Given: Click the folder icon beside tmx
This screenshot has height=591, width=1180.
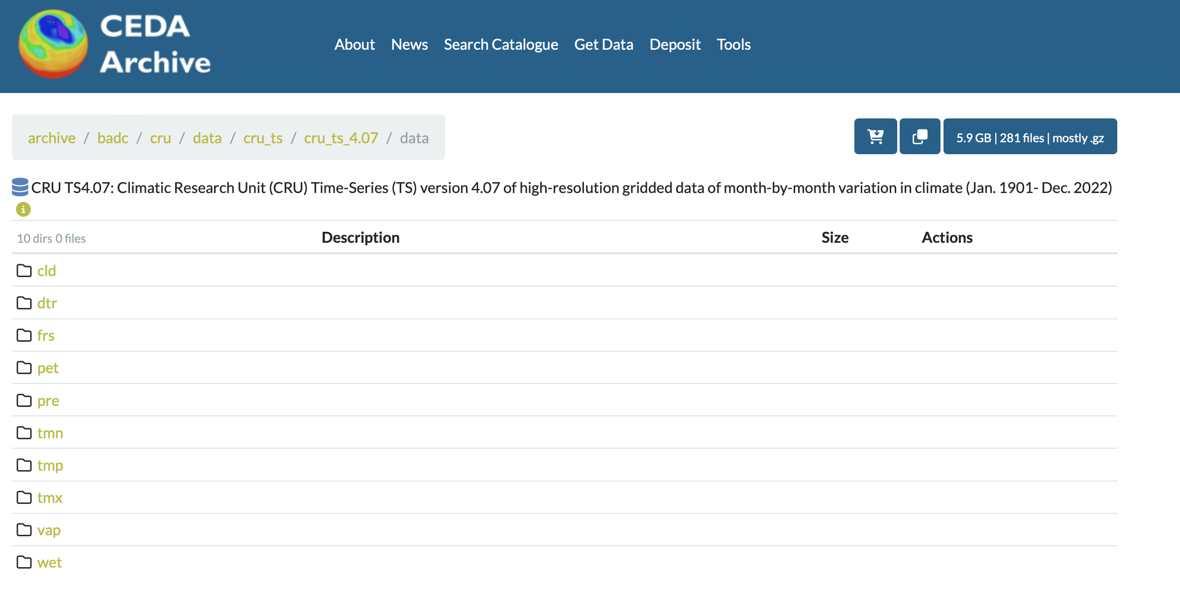Looking at the screenshot, I should point(24,497).
